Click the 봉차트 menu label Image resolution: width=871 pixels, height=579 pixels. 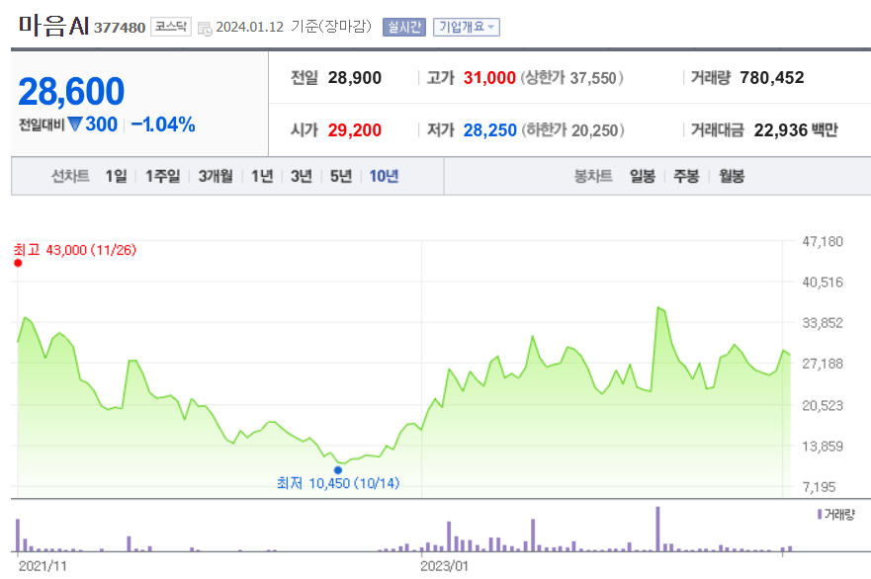click(x=596, y=176)
